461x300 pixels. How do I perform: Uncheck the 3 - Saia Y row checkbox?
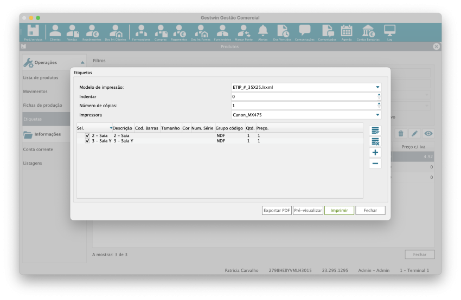(87, 141)
